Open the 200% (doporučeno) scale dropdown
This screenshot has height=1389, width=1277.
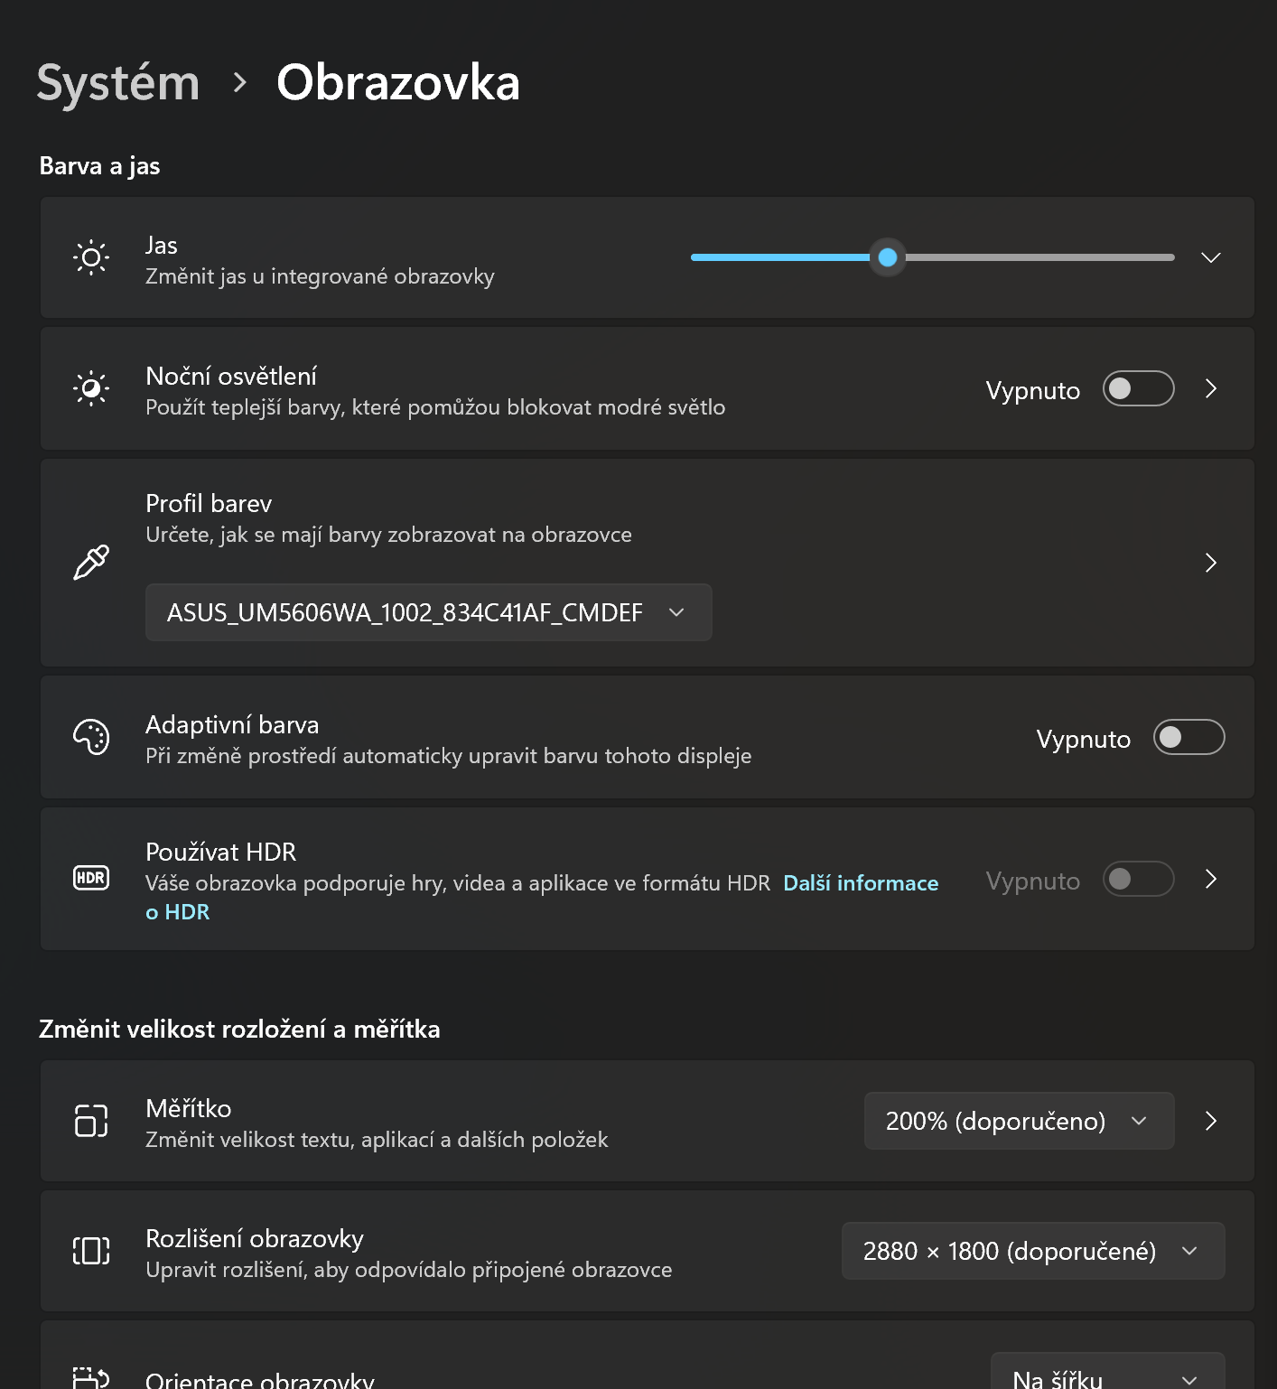click(1018, 1122)
